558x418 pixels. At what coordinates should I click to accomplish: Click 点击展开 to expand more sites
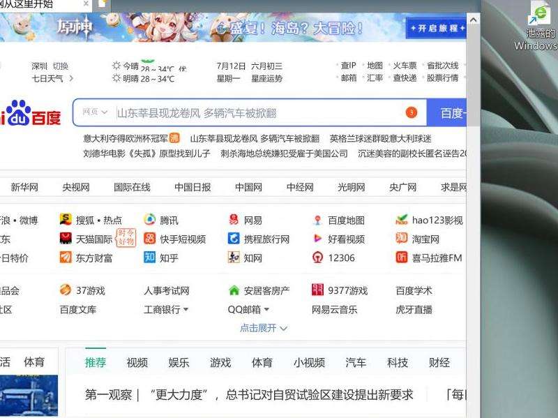click(x=264, y=328)
